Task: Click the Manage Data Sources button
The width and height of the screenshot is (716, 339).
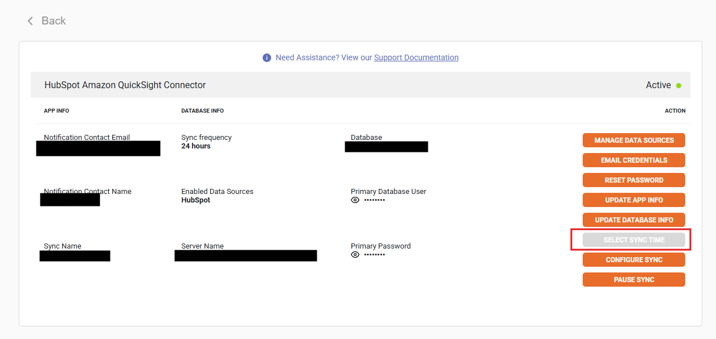Action: [633, 140]
